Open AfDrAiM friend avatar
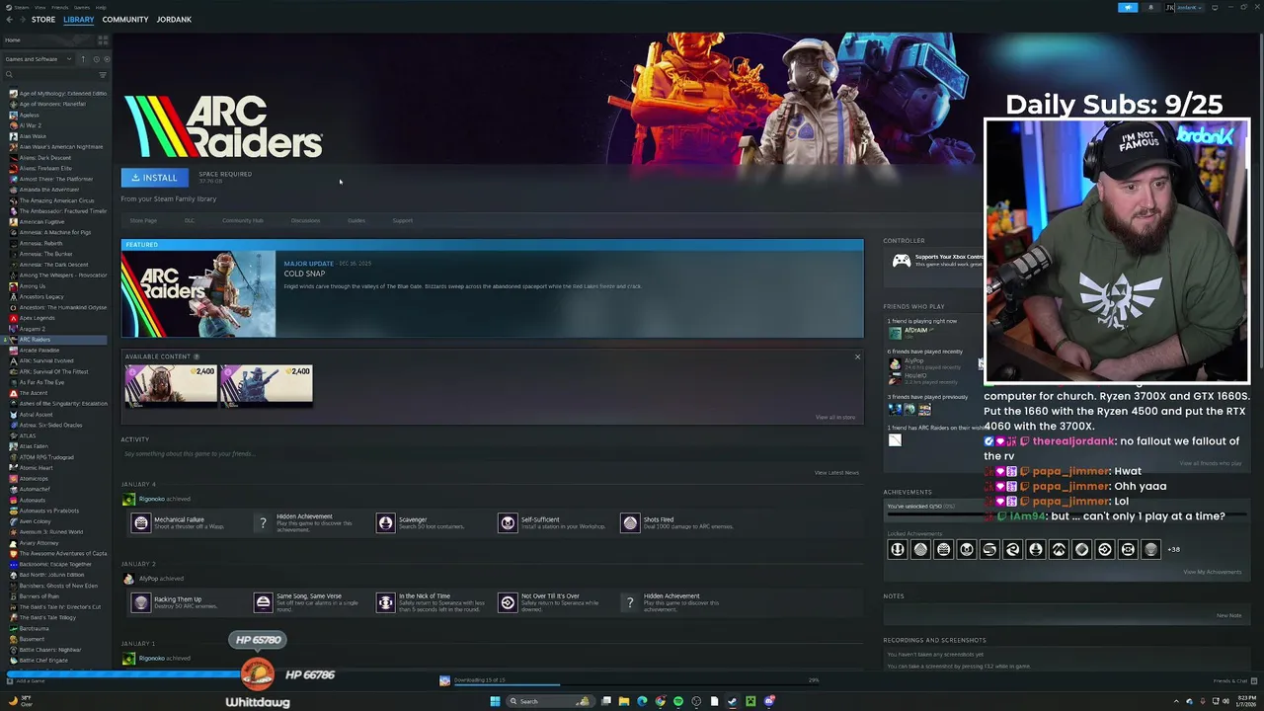Screen dimensions: 1264x711 895,331
